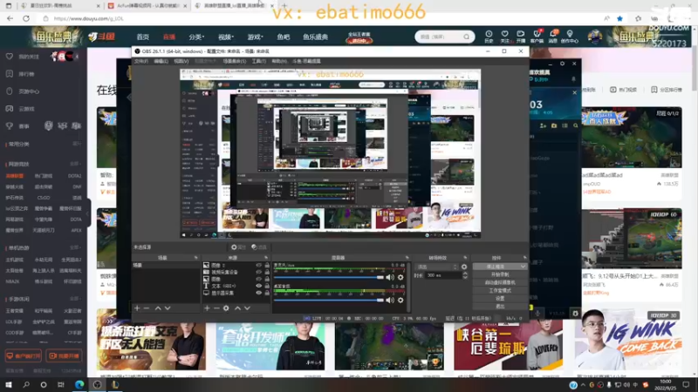Open the Microsoft Edge icon on the taskbar
The width and height of the screenshot is (698, 392).
click(79, 384)
